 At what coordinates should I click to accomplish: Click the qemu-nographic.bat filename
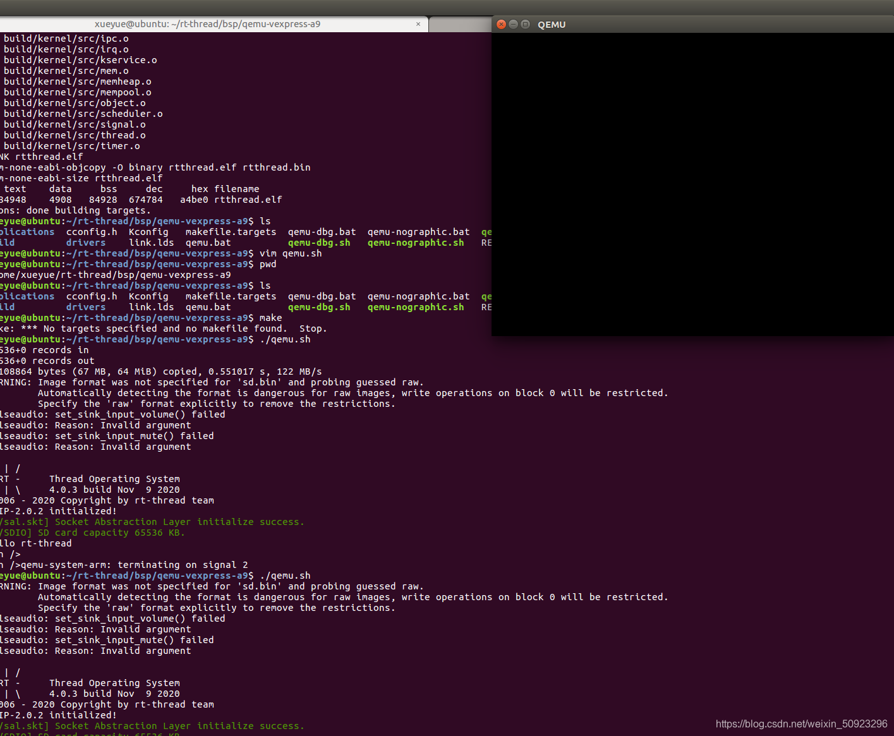(418, 232)
